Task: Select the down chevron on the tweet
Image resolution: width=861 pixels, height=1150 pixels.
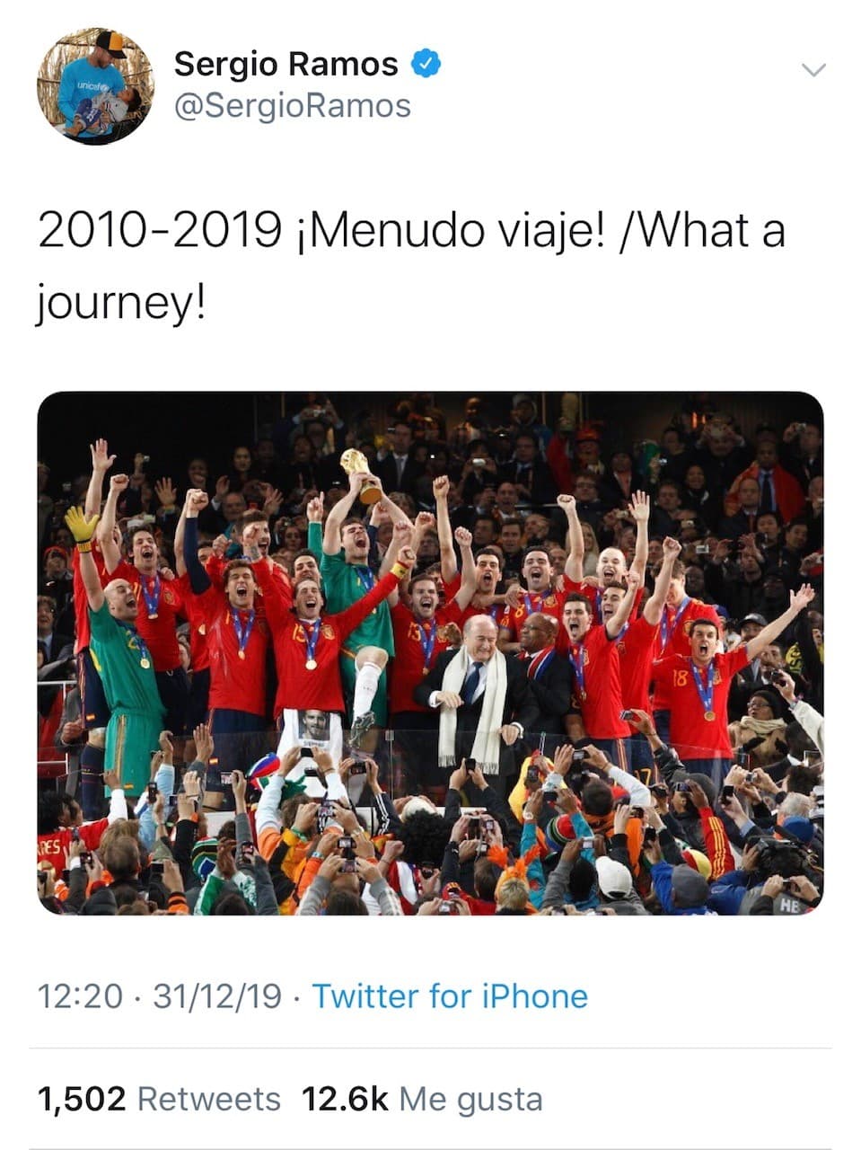Action: tap(813, 70)
